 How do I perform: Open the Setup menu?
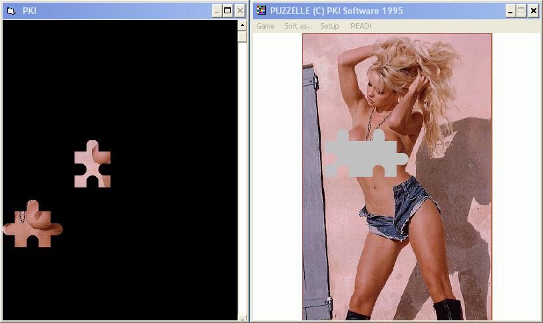tap(329, 27)
